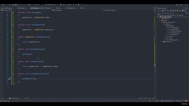Screen dimensions: 189x106
Task: Expand the TextMesh Pro folder
Action: point(162,42)
